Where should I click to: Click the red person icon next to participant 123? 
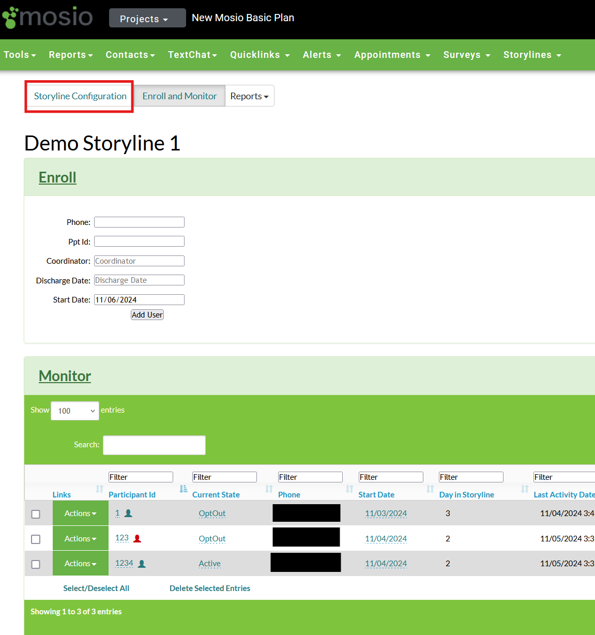click(137, 538)
